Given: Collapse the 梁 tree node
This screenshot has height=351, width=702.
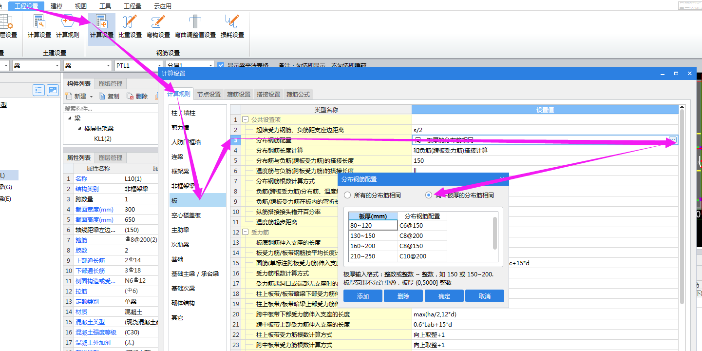Looking at the screenshot, I should click(x=70, y=118).
